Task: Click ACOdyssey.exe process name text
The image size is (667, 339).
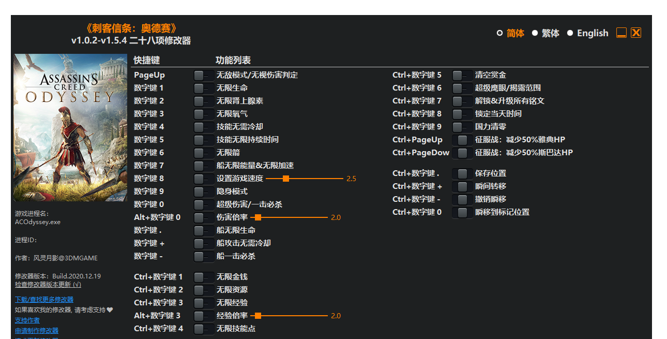Action: click(38, 222)
